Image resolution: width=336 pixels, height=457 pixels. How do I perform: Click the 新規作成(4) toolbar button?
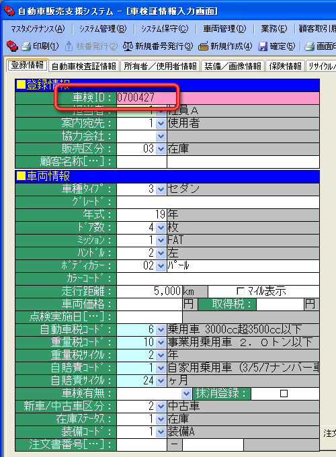[x=225, y=46]
